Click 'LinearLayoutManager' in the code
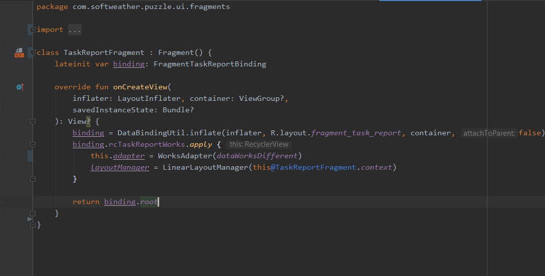 tap(205, 167)
